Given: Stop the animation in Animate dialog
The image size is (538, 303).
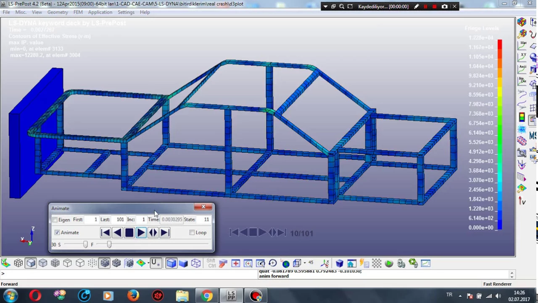Looking at the screenshot, I should [129, 232].
